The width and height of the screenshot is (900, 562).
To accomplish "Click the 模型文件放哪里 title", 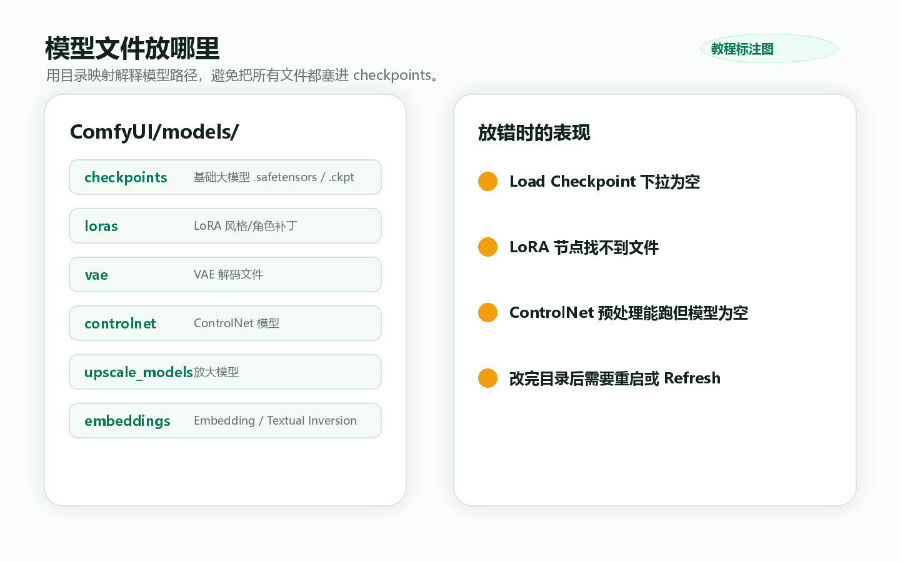I will 132,49.
